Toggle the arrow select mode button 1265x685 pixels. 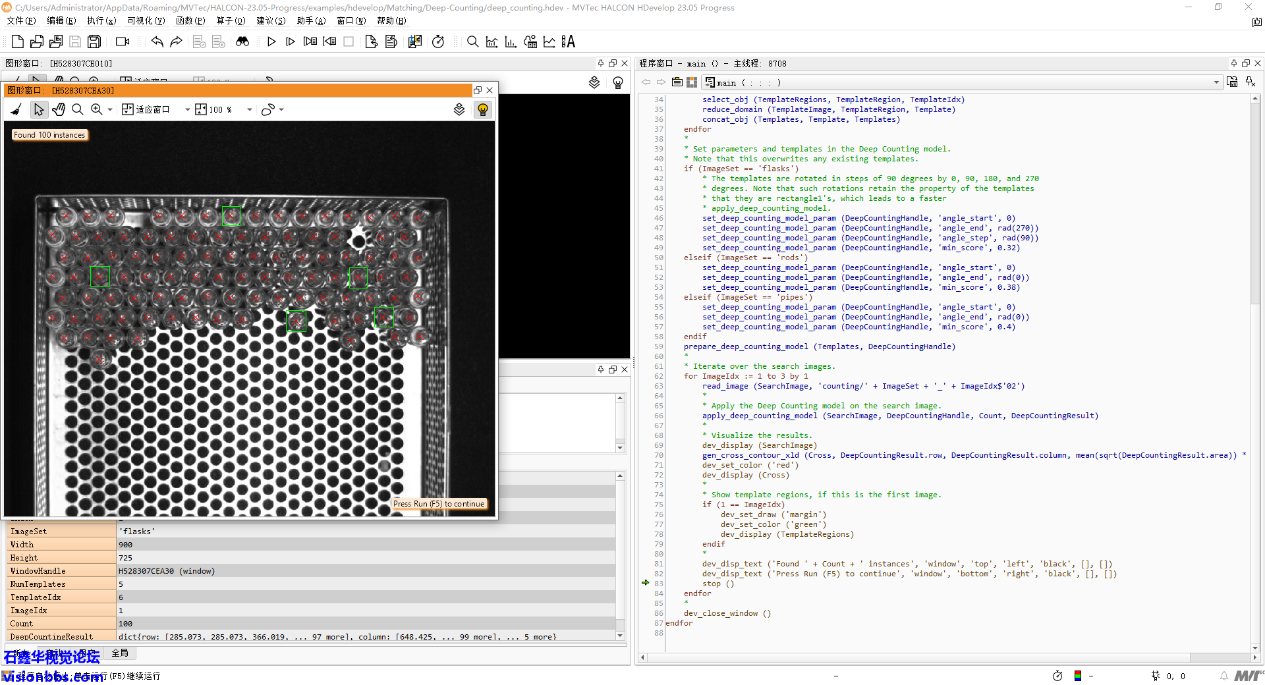pyautogui.click(x=39, y=109)
